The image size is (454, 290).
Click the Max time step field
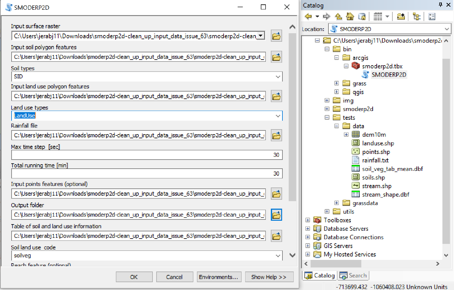pos(147,155)
